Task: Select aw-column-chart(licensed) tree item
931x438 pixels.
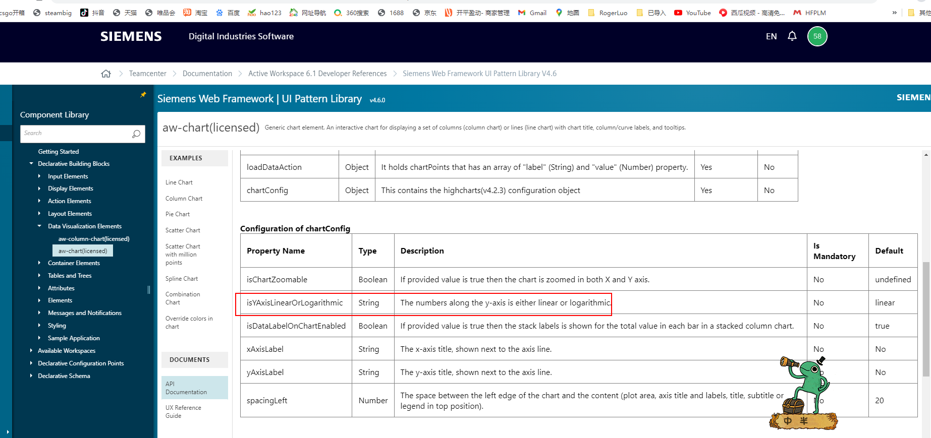Action: (x=94, y=239)
